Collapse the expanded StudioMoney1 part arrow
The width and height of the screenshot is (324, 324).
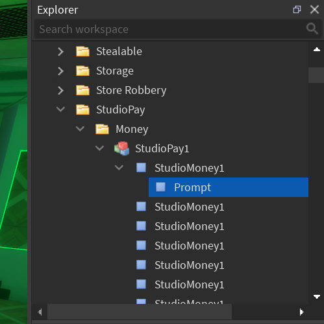(119, 168)
